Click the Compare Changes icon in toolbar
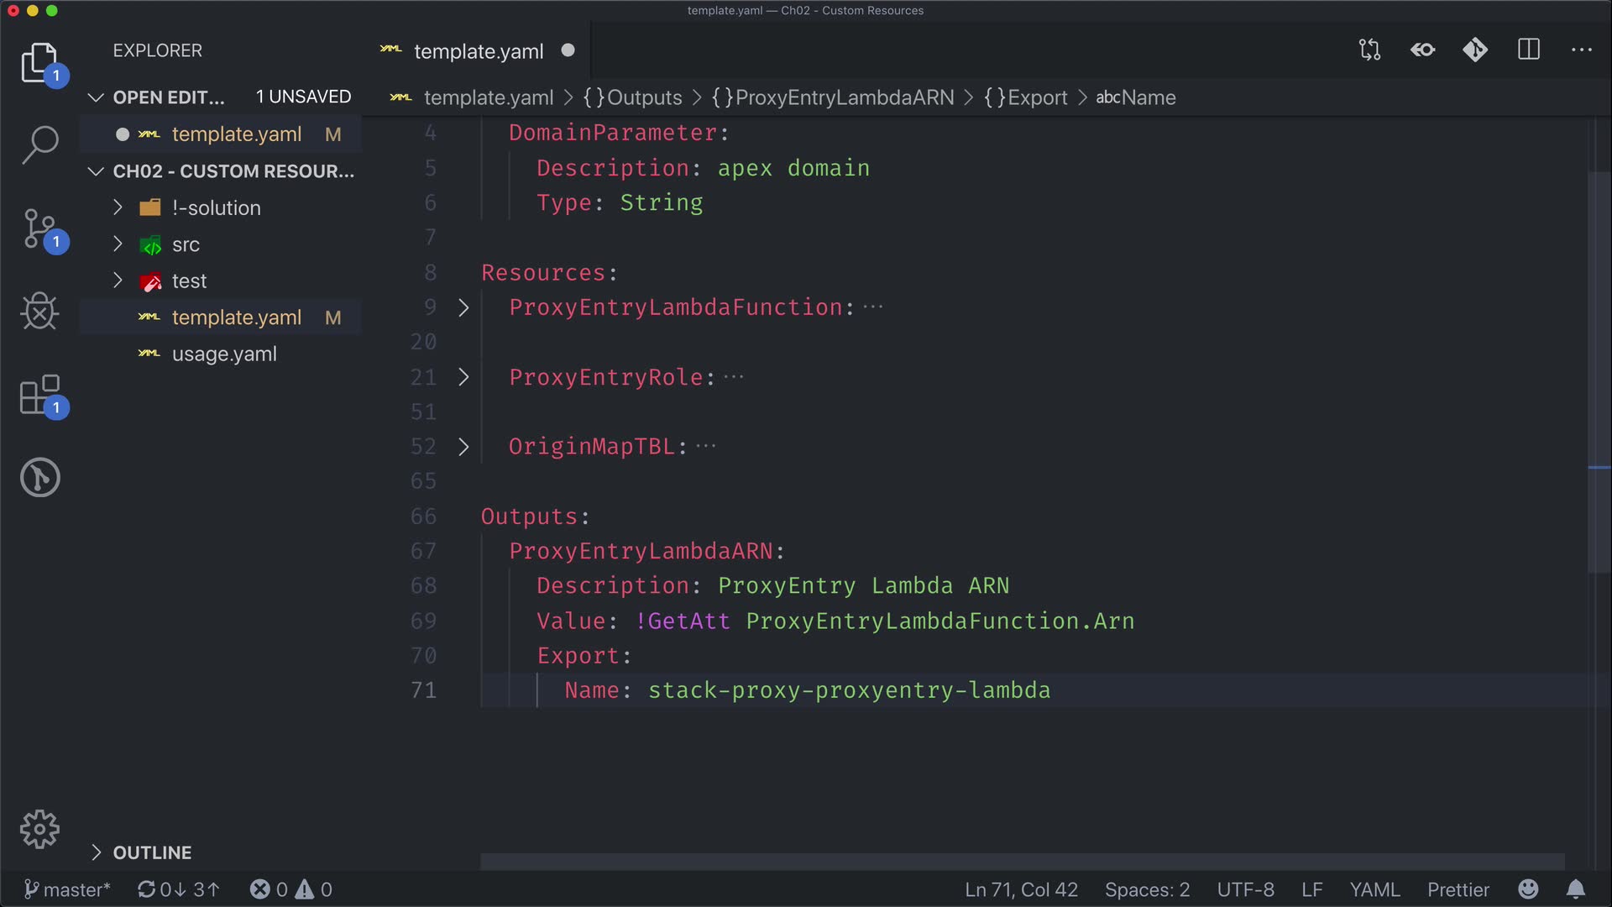The image size is (1612, 907). pos(1369,50)
